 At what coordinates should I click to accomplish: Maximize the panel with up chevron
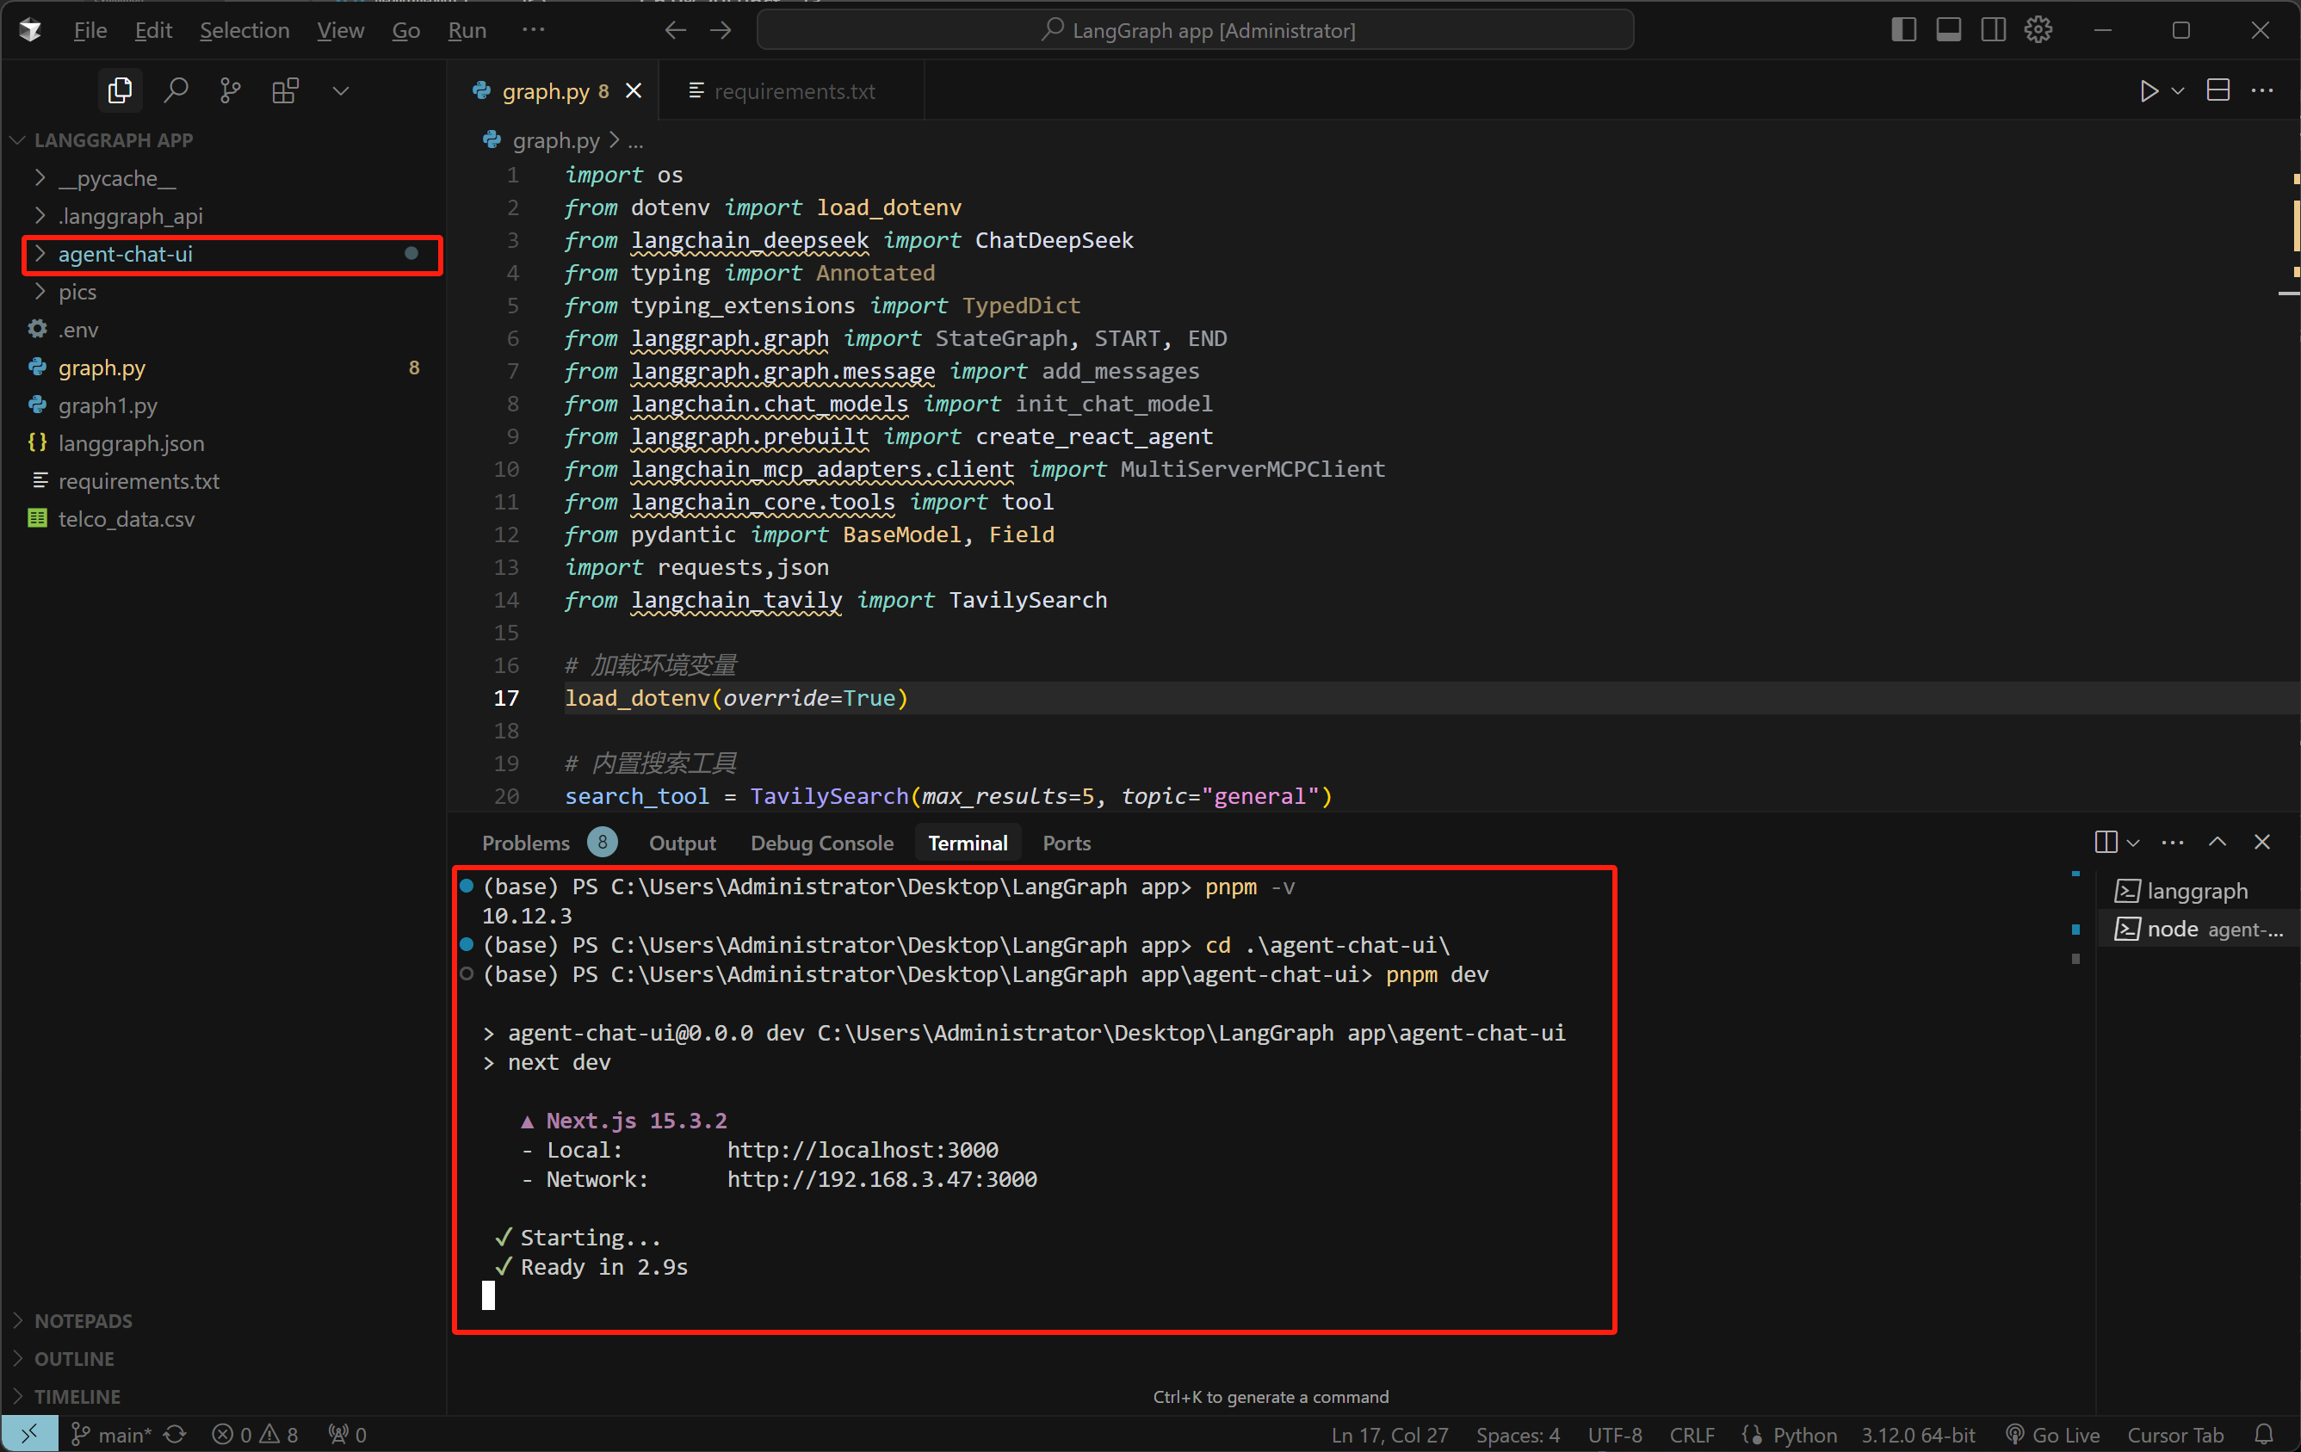coord(2217,843)
